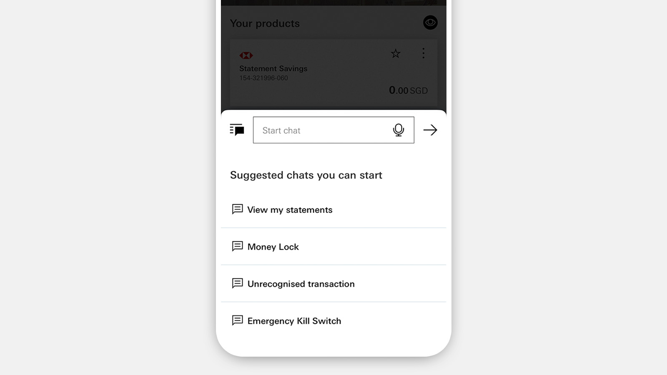Viewport: 667px width, 375px height.
Task: Open the three-dot options on Statement Savings
Action: pos(424,53)
